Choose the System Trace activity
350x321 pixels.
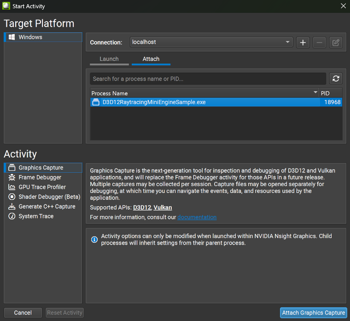click(x=36, y=216)
